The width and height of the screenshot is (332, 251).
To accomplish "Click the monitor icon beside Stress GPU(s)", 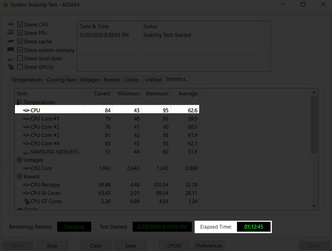I will [11, 67].
